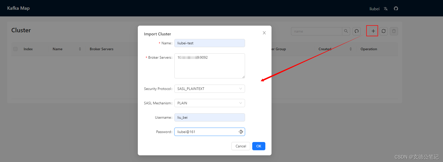
Task: Open the Security Protocol dropdown
Action: coord(210,89)
